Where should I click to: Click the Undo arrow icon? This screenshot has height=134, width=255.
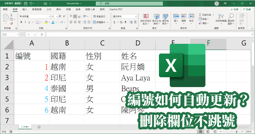pos(31,3)
